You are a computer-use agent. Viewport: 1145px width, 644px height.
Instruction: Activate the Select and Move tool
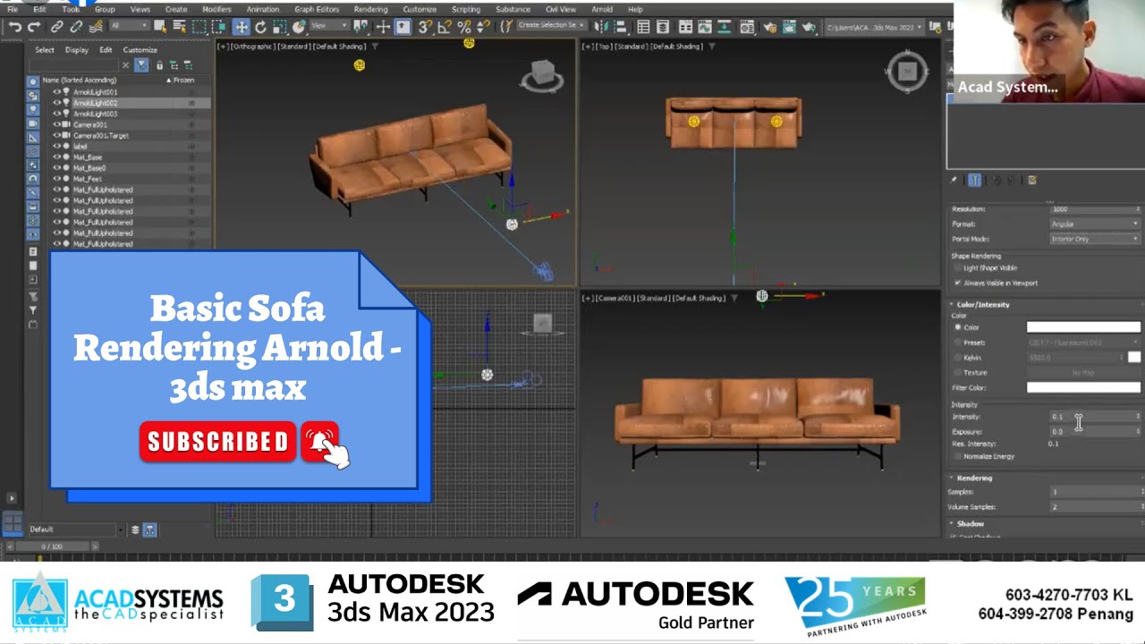(242, 27)
